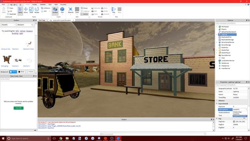Screen dimensions: 250x141
Task: Switch to the VIEW ribbon tab
Action: pyautogui.click(x=56, y=4)
